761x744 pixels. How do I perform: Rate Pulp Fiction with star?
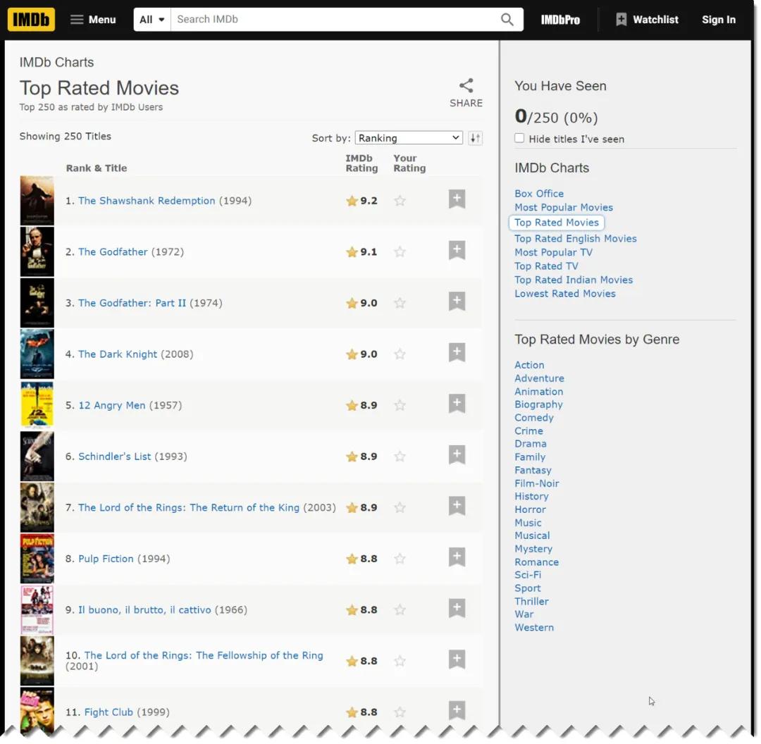tap(400, 559)
